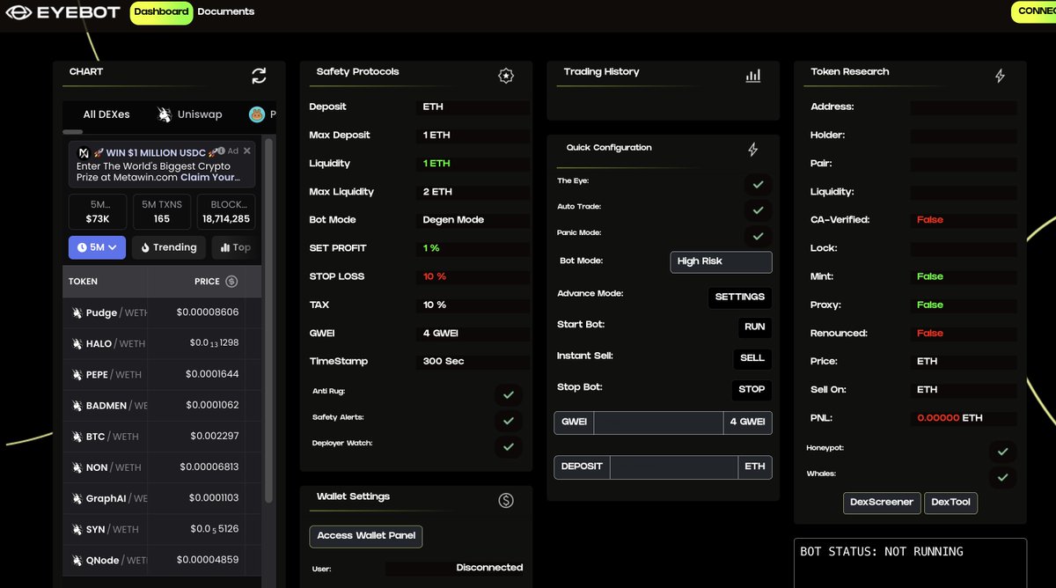
Task: Click the GWEI input field in Quick Configuration
Action: coord(658,422)
